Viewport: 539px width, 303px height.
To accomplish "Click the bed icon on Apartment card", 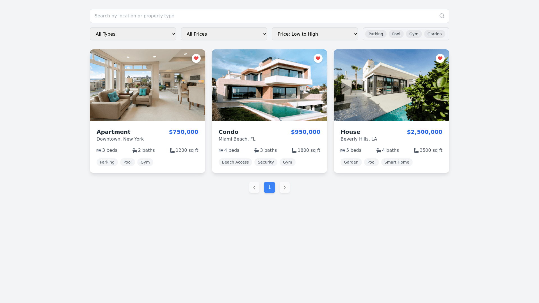I will [x=99, y=150].
